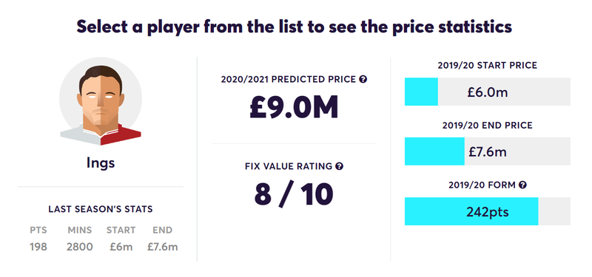The image size is (592, 277).
Task: Click the £7.6m end price bar
Action: 488,151
